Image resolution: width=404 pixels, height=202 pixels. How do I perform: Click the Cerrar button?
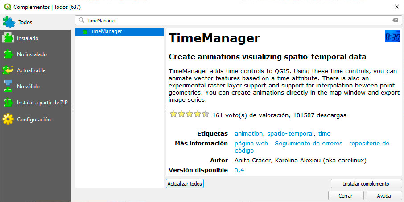click(x=346, y=196)
